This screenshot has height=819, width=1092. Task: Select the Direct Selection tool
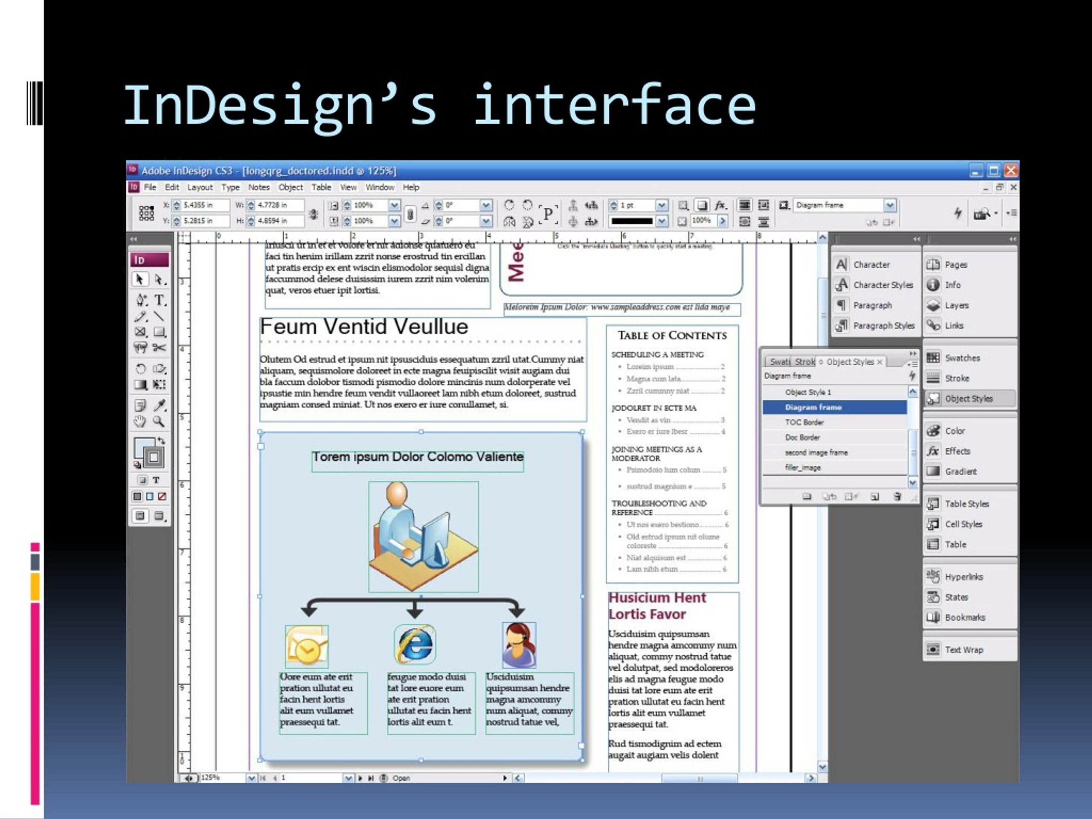tap(159, 279)
